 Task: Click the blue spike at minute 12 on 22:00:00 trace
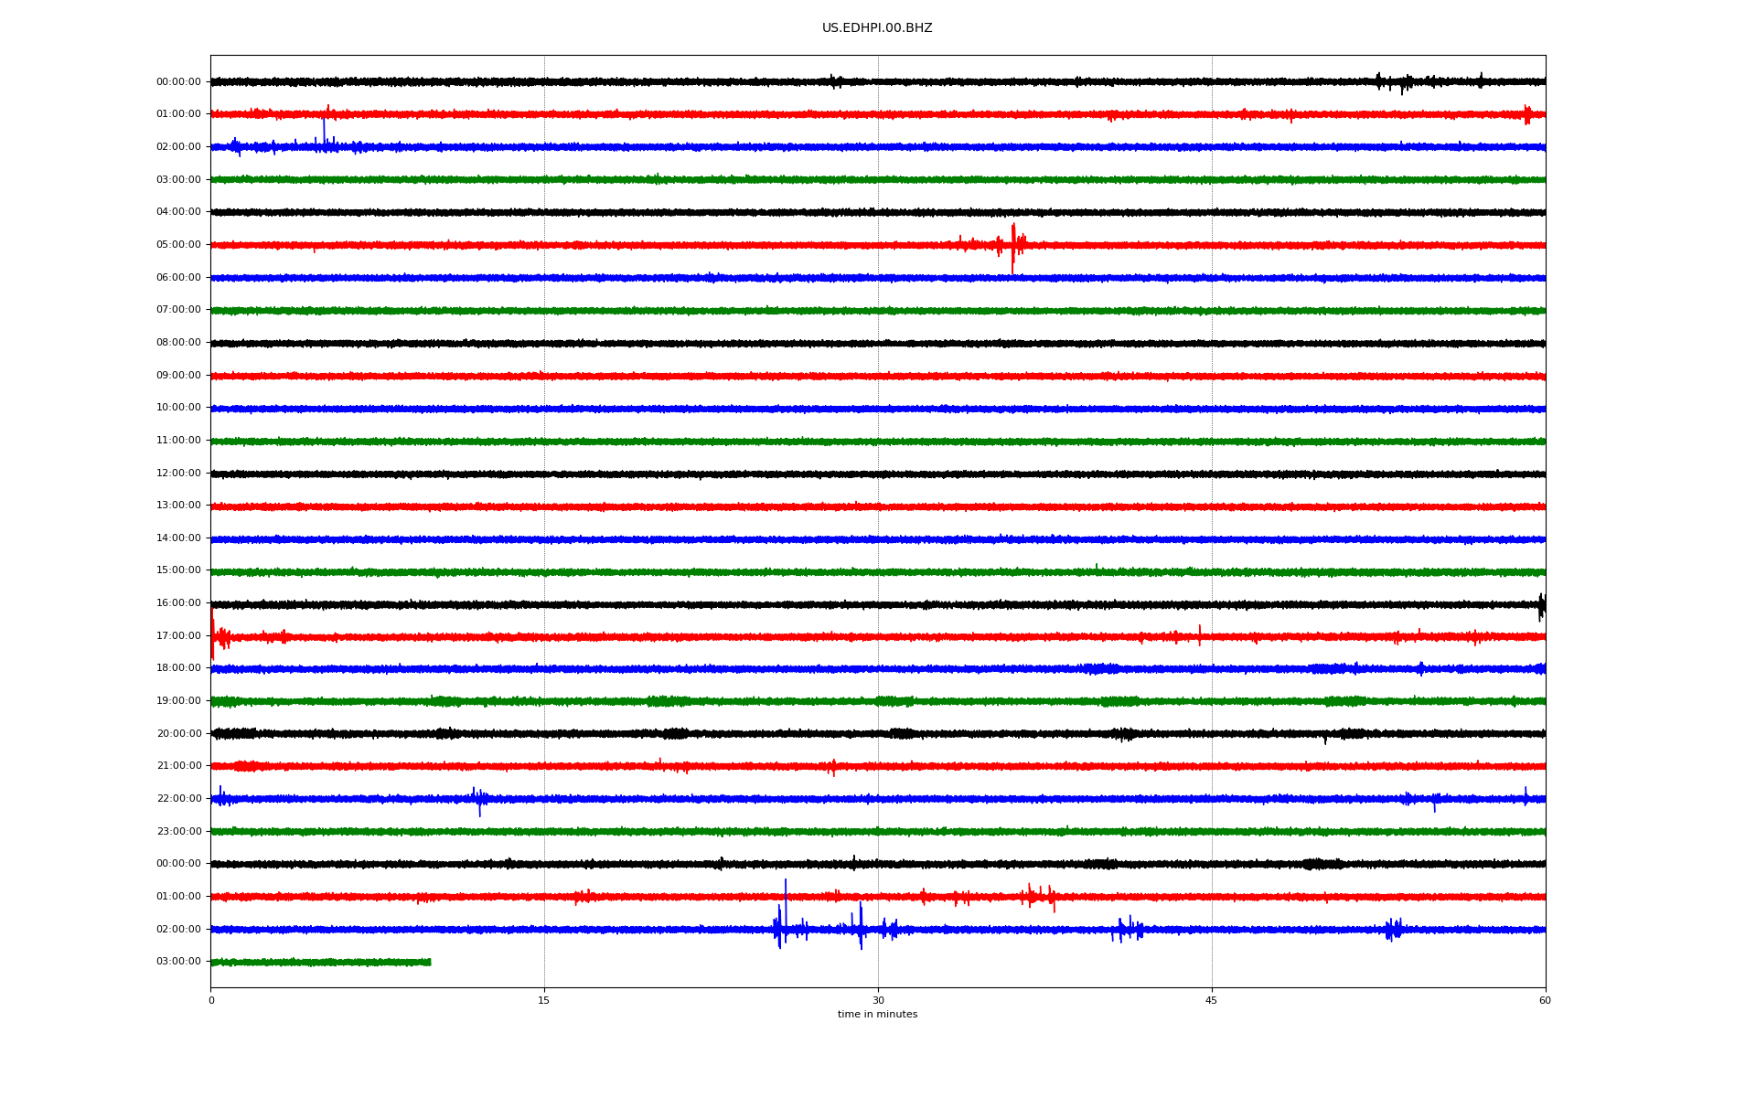[479, 800]
